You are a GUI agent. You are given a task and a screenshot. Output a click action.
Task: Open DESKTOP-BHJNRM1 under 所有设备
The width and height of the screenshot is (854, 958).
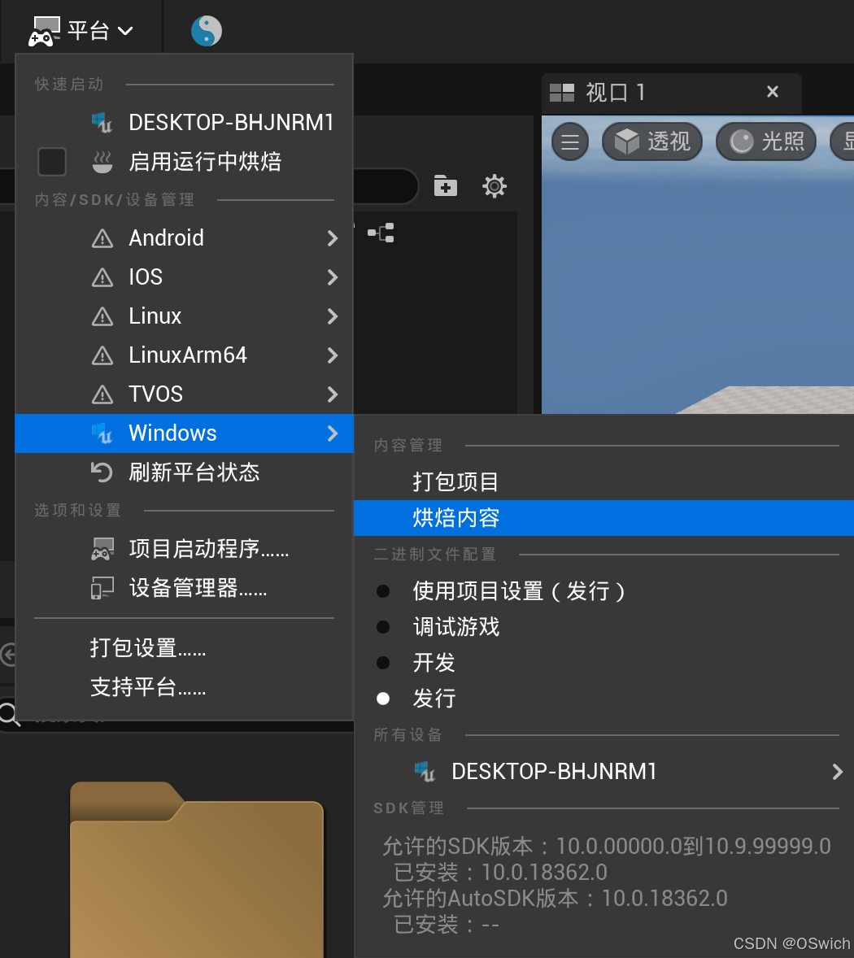pos(603,772)
